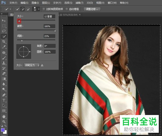Select the Zoom tool
The height and width of the screenshot is (136, 162).
[x=4, y=122]
